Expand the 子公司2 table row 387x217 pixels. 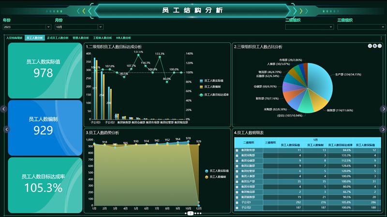coord(237,208)
